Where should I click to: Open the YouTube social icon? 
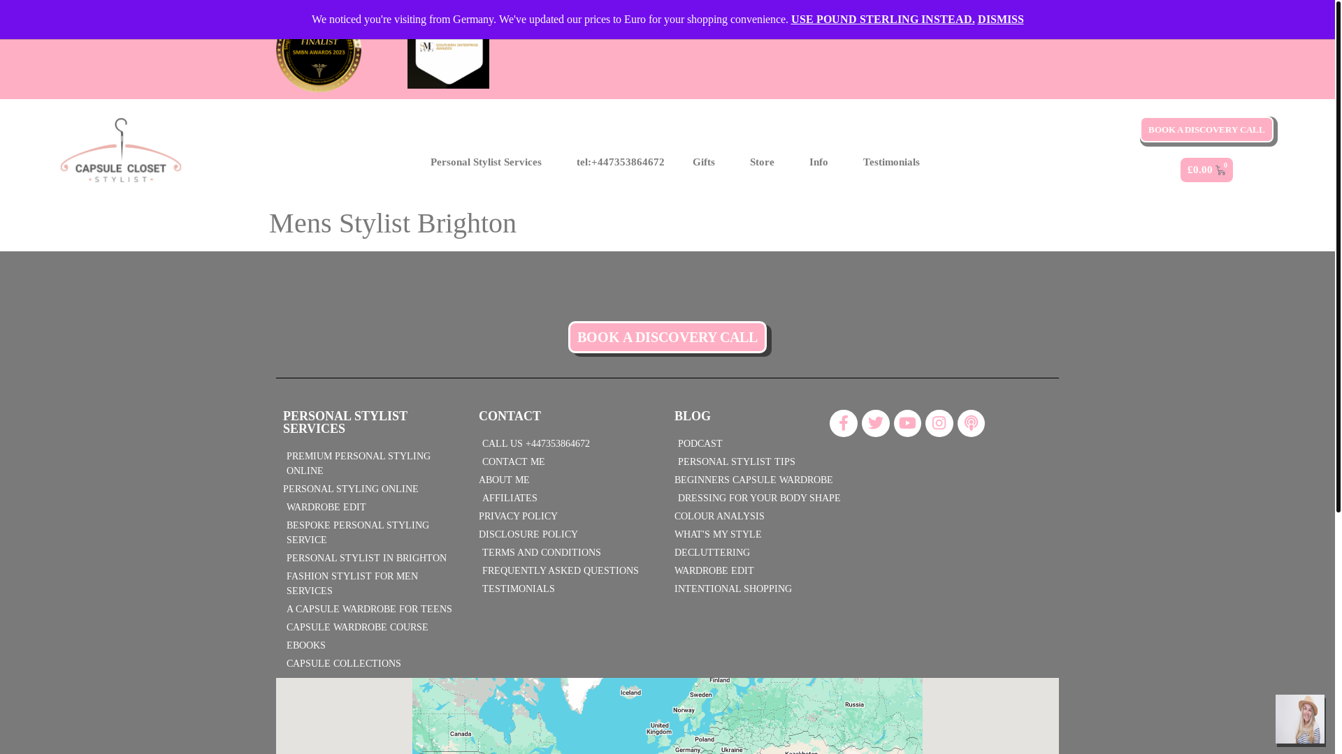click(907, 423)
